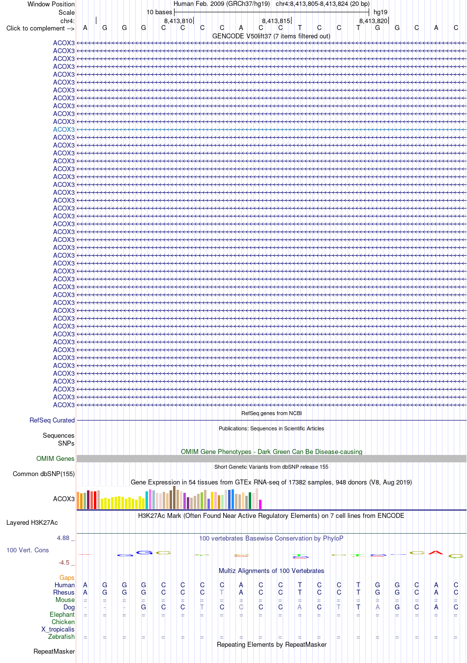Open the Multiz Alignments of 100 Vertebrates title
Screen dimensions: 467x663
tap(271, 571)
